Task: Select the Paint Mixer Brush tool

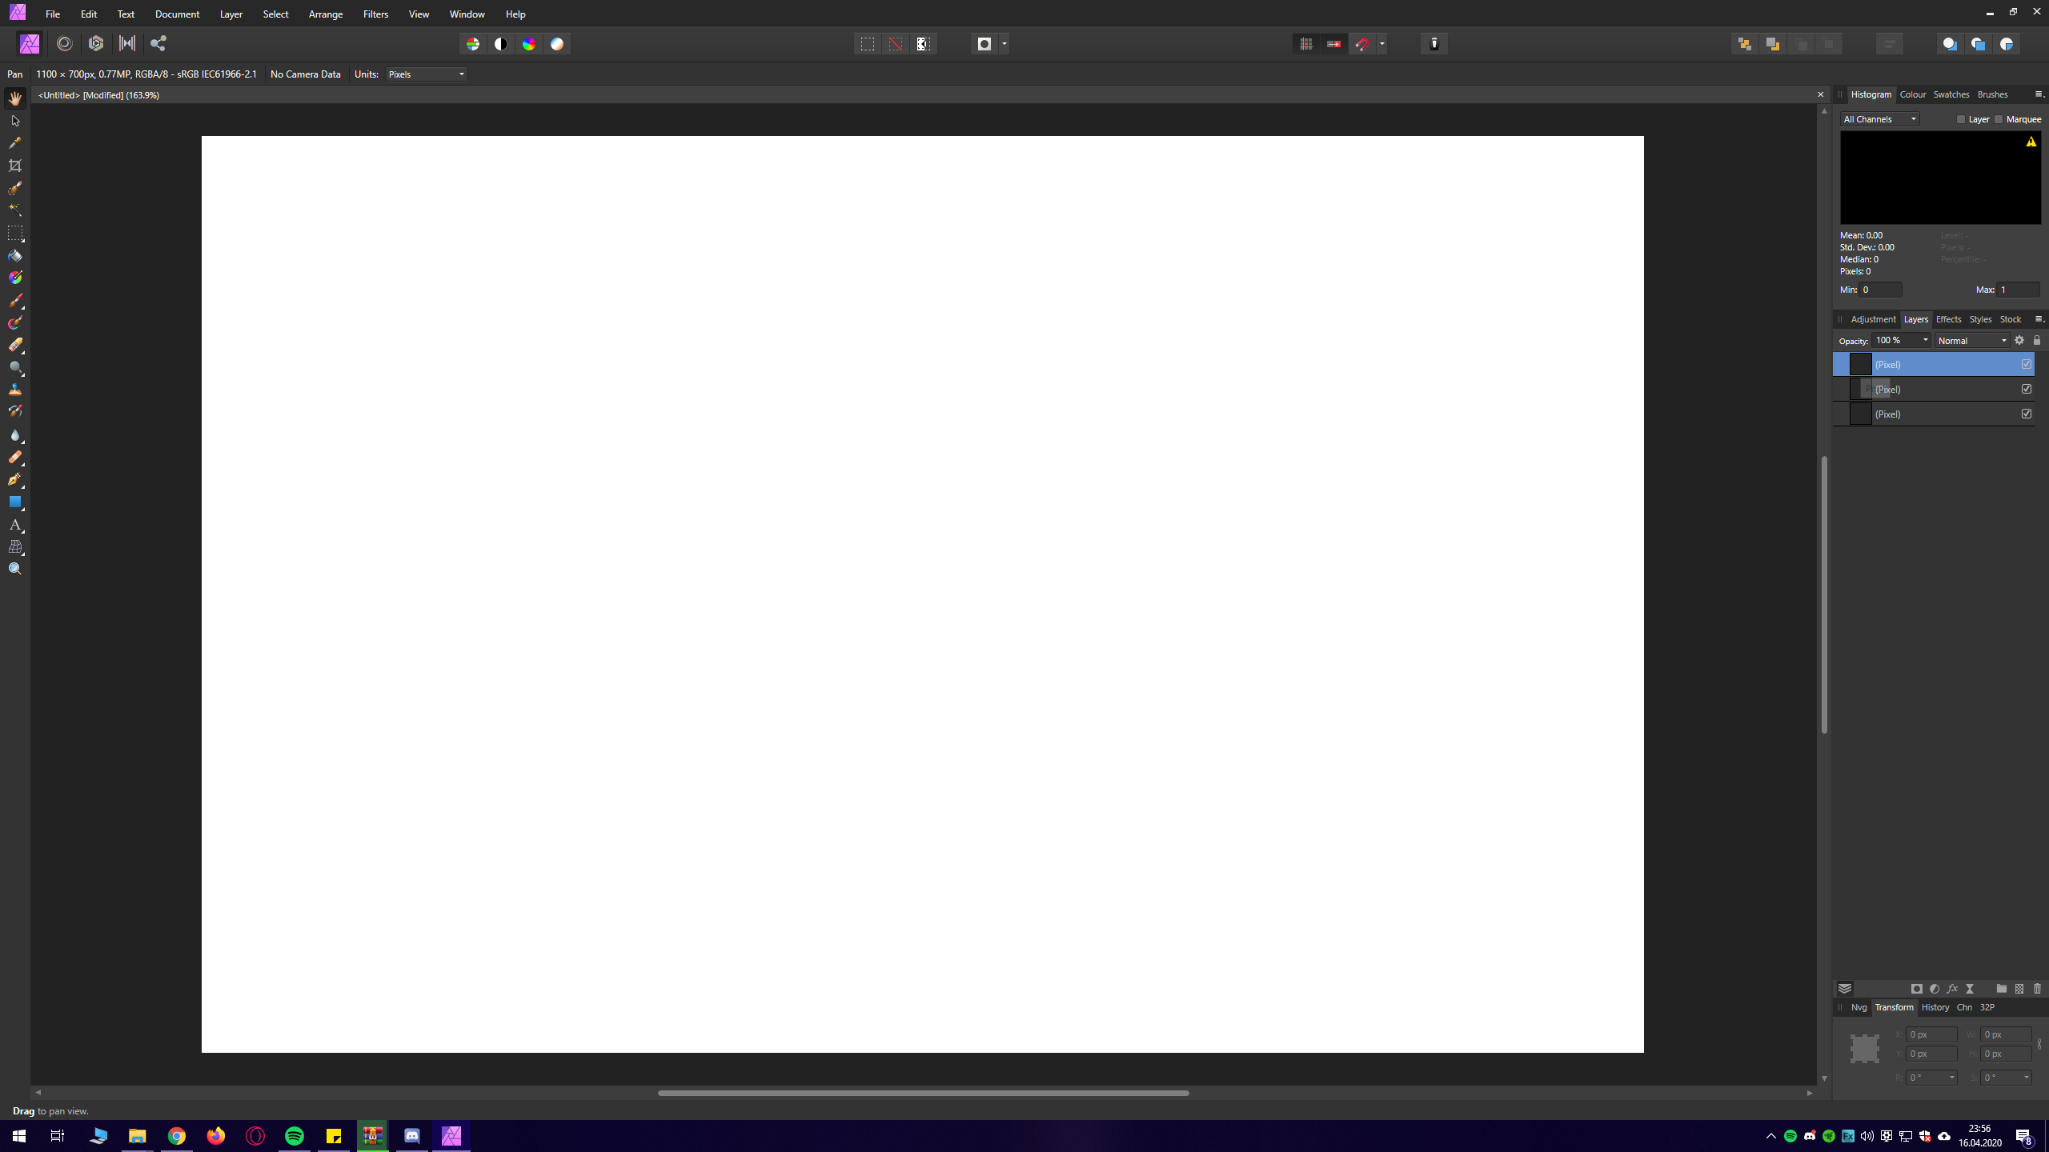Action: point(15,323)
